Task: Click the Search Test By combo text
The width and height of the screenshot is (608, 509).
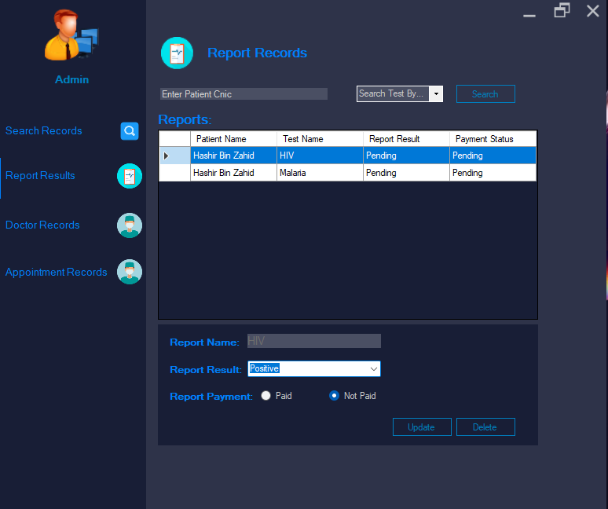Action: 391,93
